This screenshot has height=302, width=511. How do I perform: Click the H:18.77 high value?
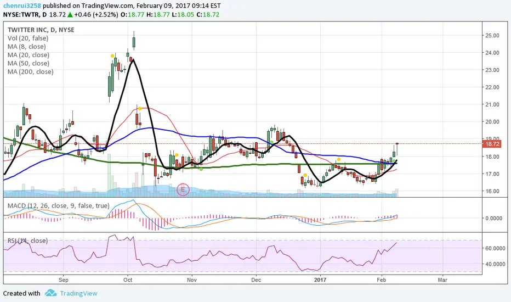click(x=158, y=15)
